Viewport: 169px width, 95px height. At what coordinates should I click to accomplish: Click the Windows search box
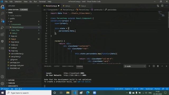tap(29, 93)
